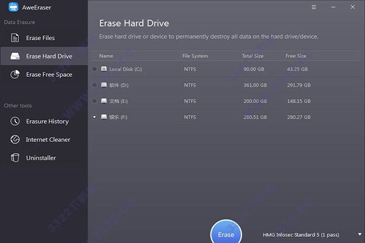Click NTFS in the 娱乐 (F:) row
The width and height of the screenshot is (365, 243).
coord(190,117)
